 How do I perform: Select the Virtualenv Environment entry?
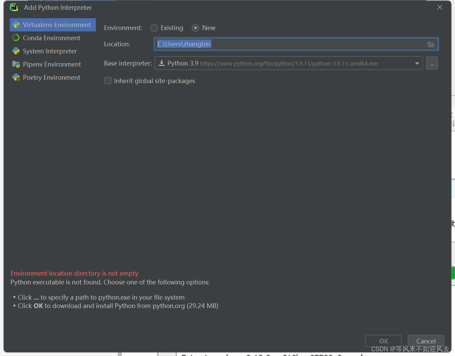(x=53, y=25)
